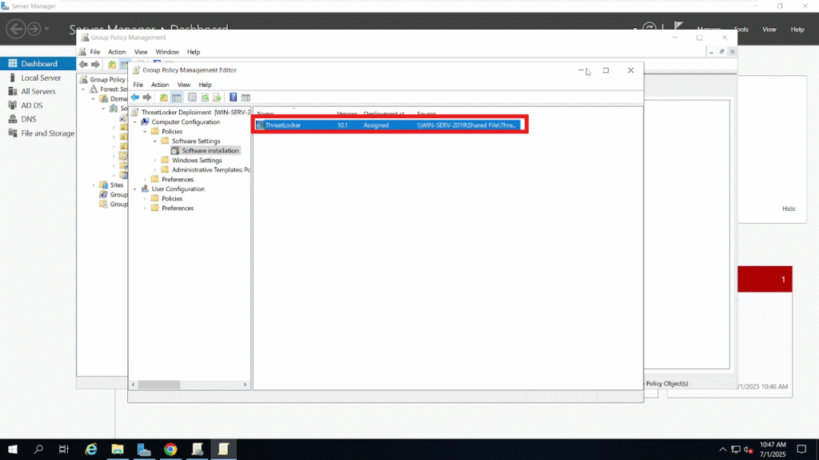Open the Window menu in Group Policy Management
The image size is (819, 460).
click(x=167, y=52)
